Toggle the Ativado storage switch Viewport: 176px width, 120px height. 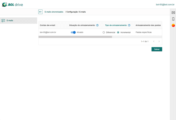(x=73, y=32)
